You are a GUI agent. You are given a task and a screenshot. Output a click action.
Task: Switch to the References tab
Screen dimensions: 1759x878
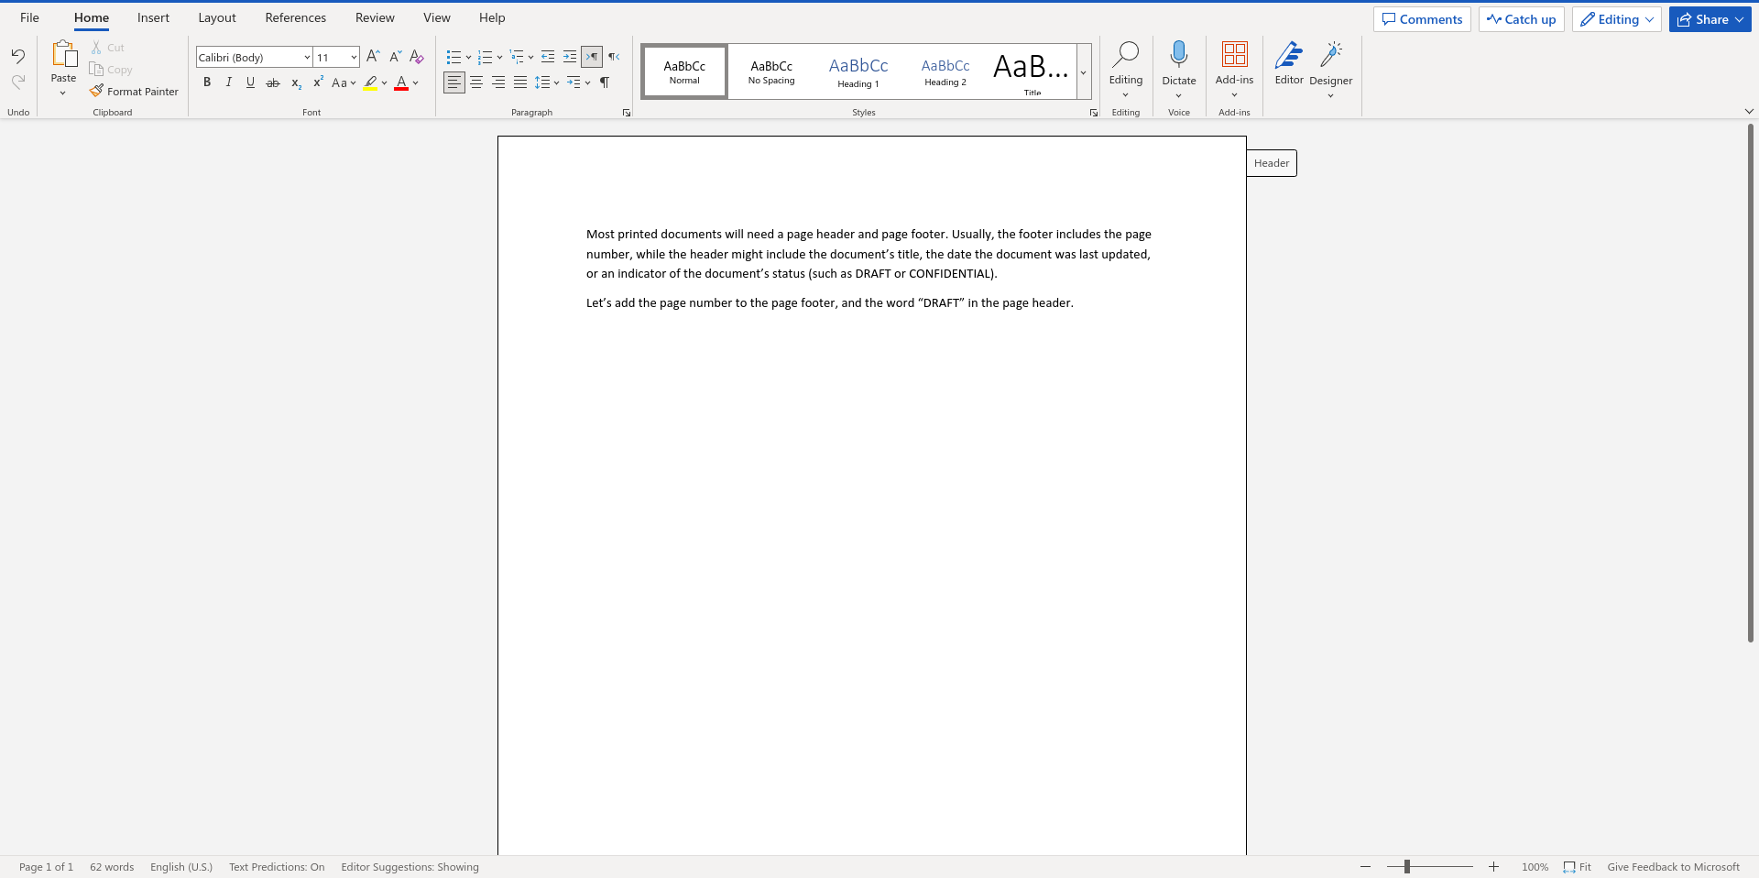(x=295, y=17)
